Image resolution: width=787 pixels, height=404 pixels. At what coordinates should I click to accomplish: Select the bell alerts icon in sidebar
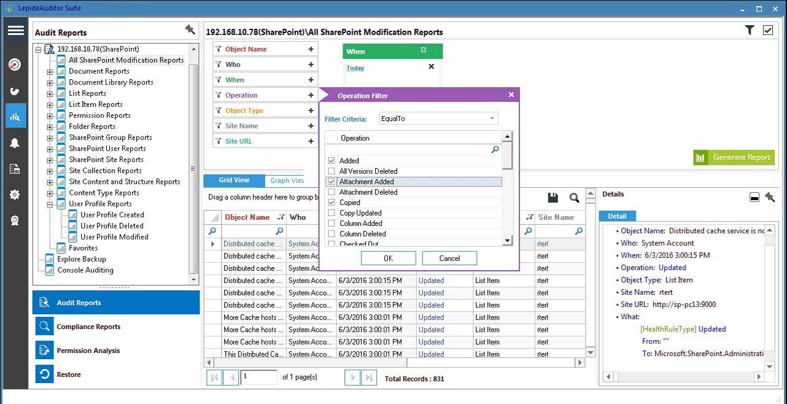(15, 143)
